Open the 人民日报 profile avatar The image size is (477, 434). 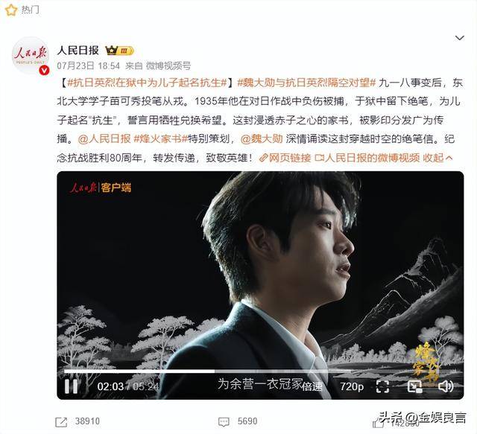(x=31, y=55)
